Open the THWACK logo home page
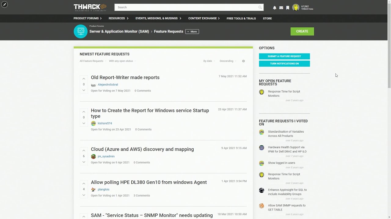 click(x=90, y=7)
